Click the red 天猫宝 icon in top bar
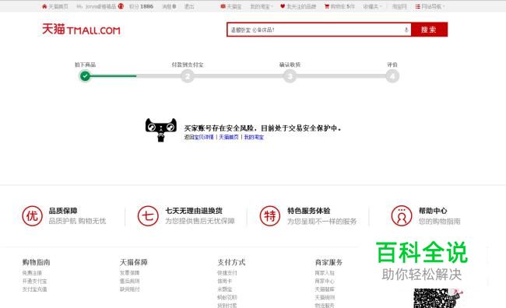The image size is (506, 308). 223,6
